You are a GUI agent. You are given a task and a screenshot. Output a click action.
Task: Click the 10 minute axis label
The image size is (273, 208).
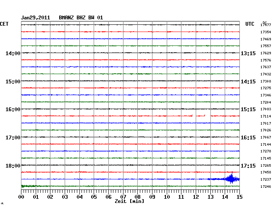(x=167, y=197)
